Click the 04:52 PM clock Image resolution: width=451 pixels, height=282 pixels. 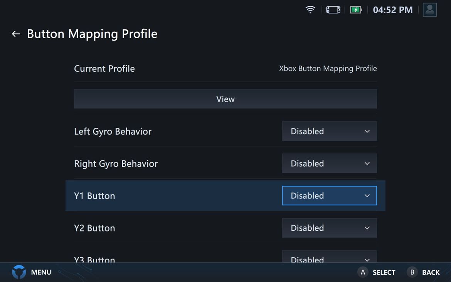(392, 10)
